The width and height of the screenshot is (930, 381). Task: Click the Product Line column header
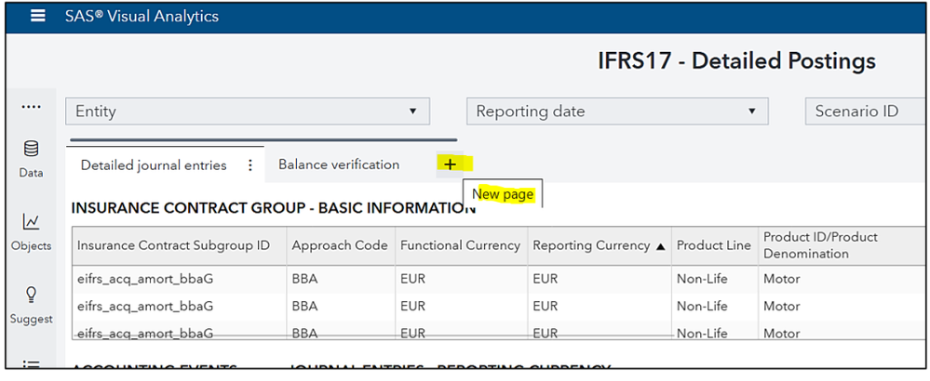(x=713, y=246)
